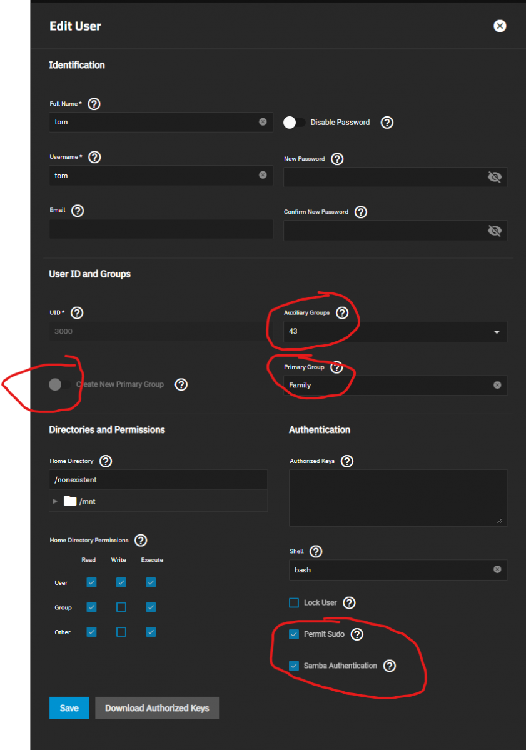526x750 pixels.
Task: Enable the Lock User checkbox
Action: click(x=294, y=603)
